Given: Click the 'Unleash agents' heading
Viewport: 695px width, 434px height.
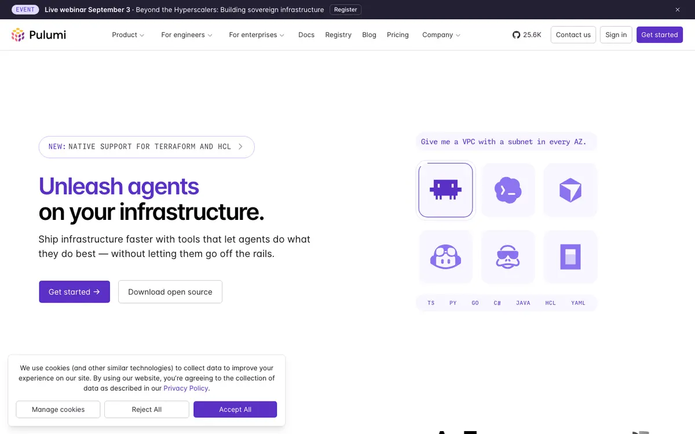Looking at the screenshot, I should coord(119,186).
